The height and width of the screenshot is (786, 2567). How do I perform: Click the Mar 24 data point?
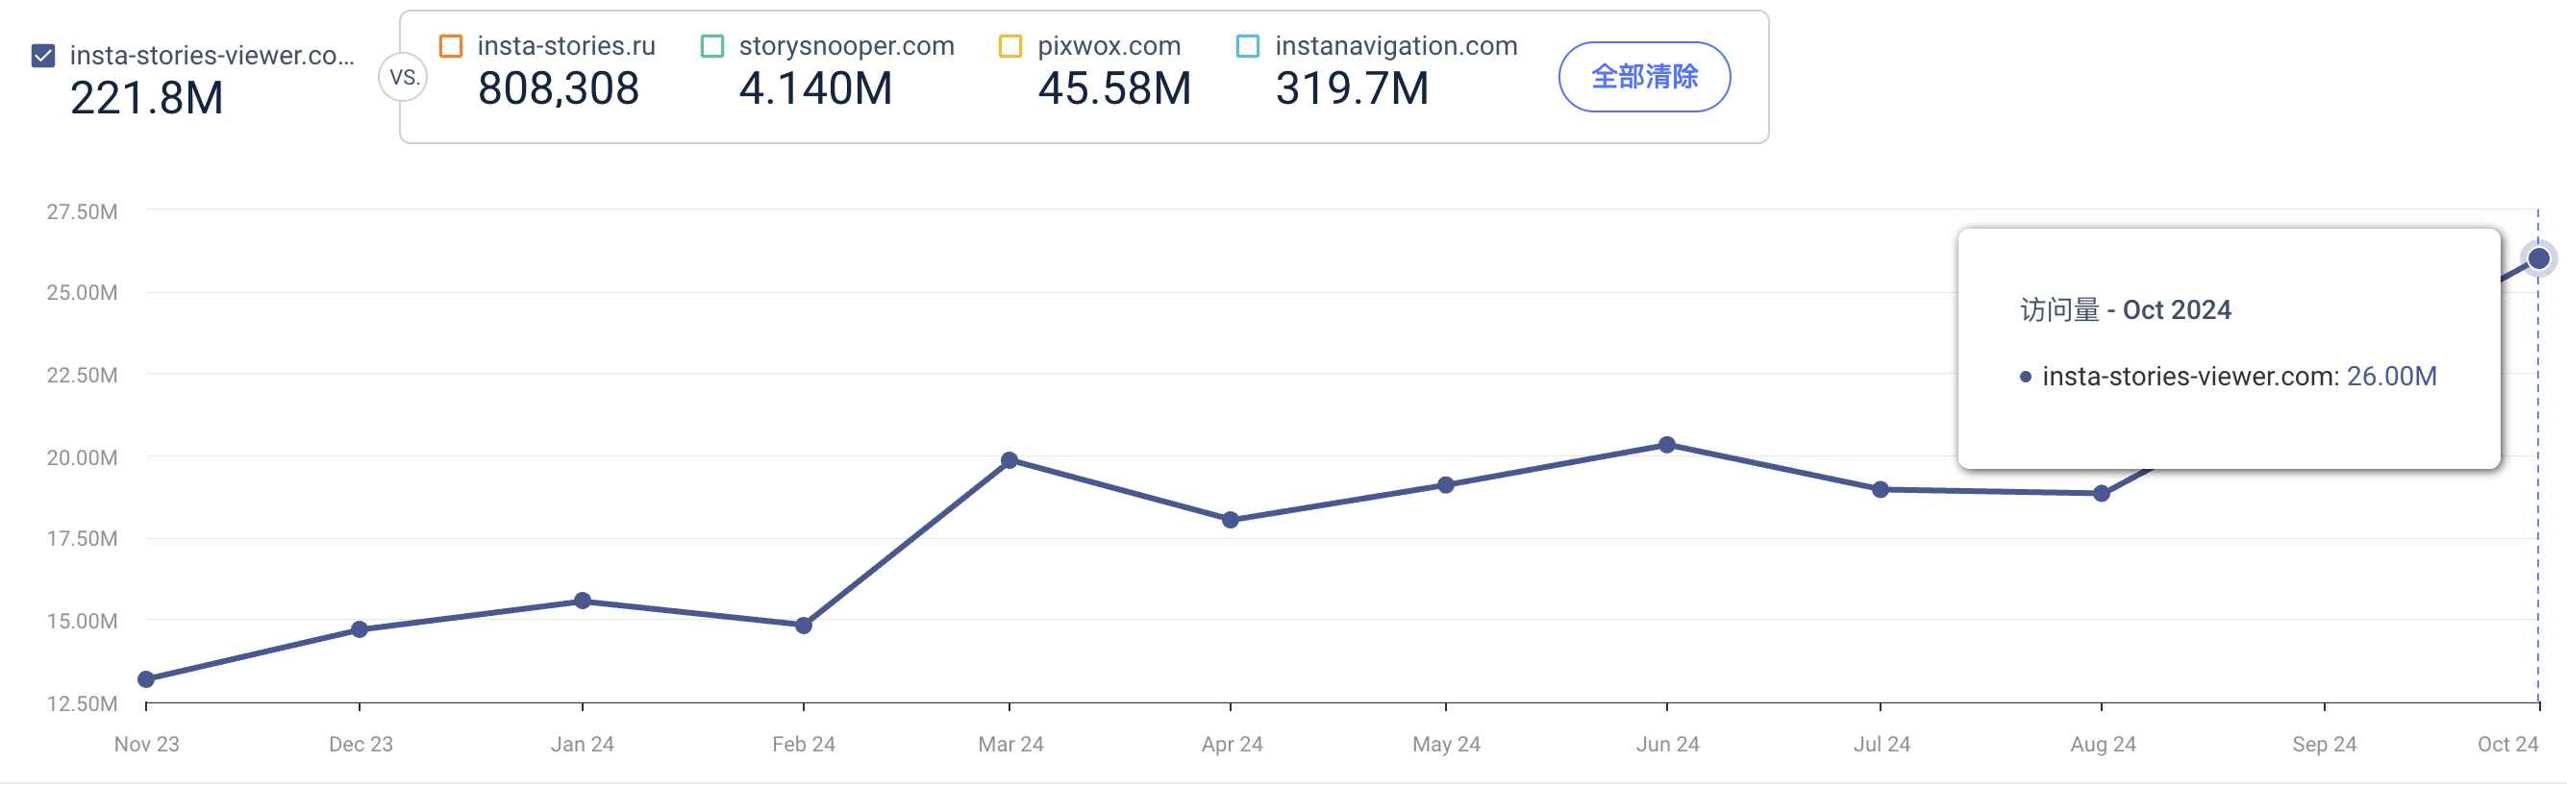[1009, 460]
